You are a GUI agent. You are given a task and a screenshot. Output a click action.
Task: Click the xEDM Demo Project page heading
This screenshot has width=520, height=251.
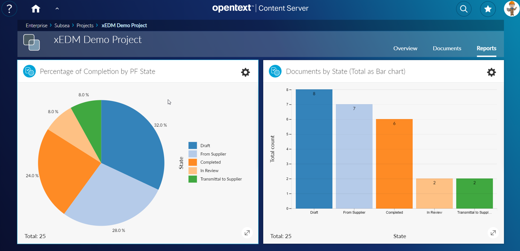98,39
